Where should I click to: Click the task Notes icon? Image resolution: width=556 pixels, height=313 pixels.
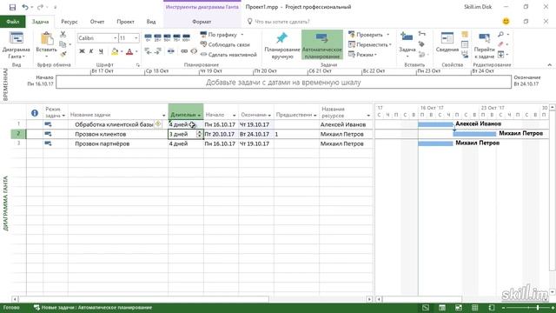pos(465,35)
